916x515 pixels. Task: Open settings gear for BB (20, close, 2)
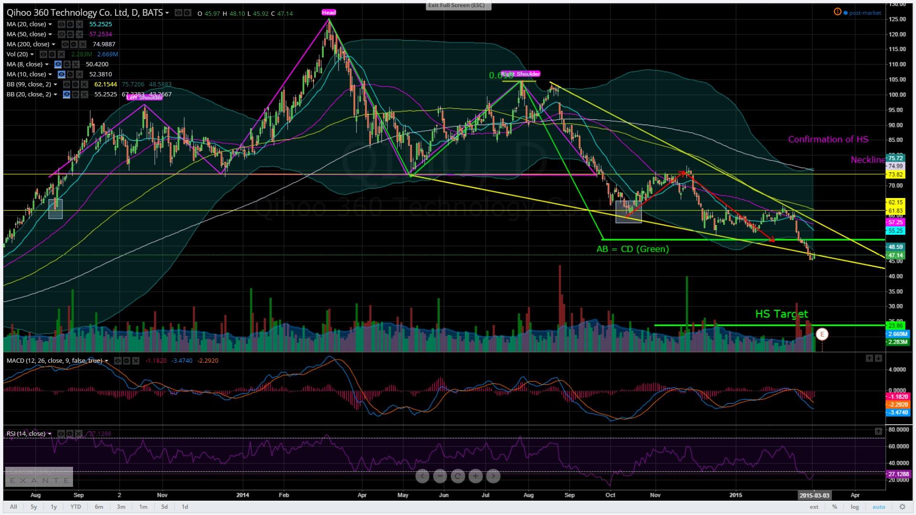click(75, 94)
